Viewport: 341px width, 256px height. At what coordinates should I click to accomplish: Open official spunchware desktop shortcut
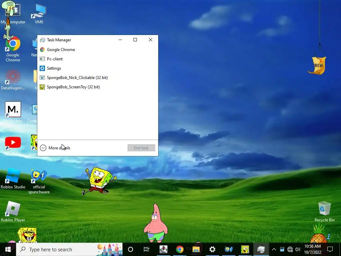click(39, 181)
